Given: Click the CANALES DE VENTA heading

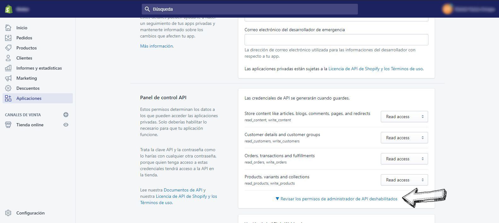Looking at the screenshot, I should (x=23, y=115).
